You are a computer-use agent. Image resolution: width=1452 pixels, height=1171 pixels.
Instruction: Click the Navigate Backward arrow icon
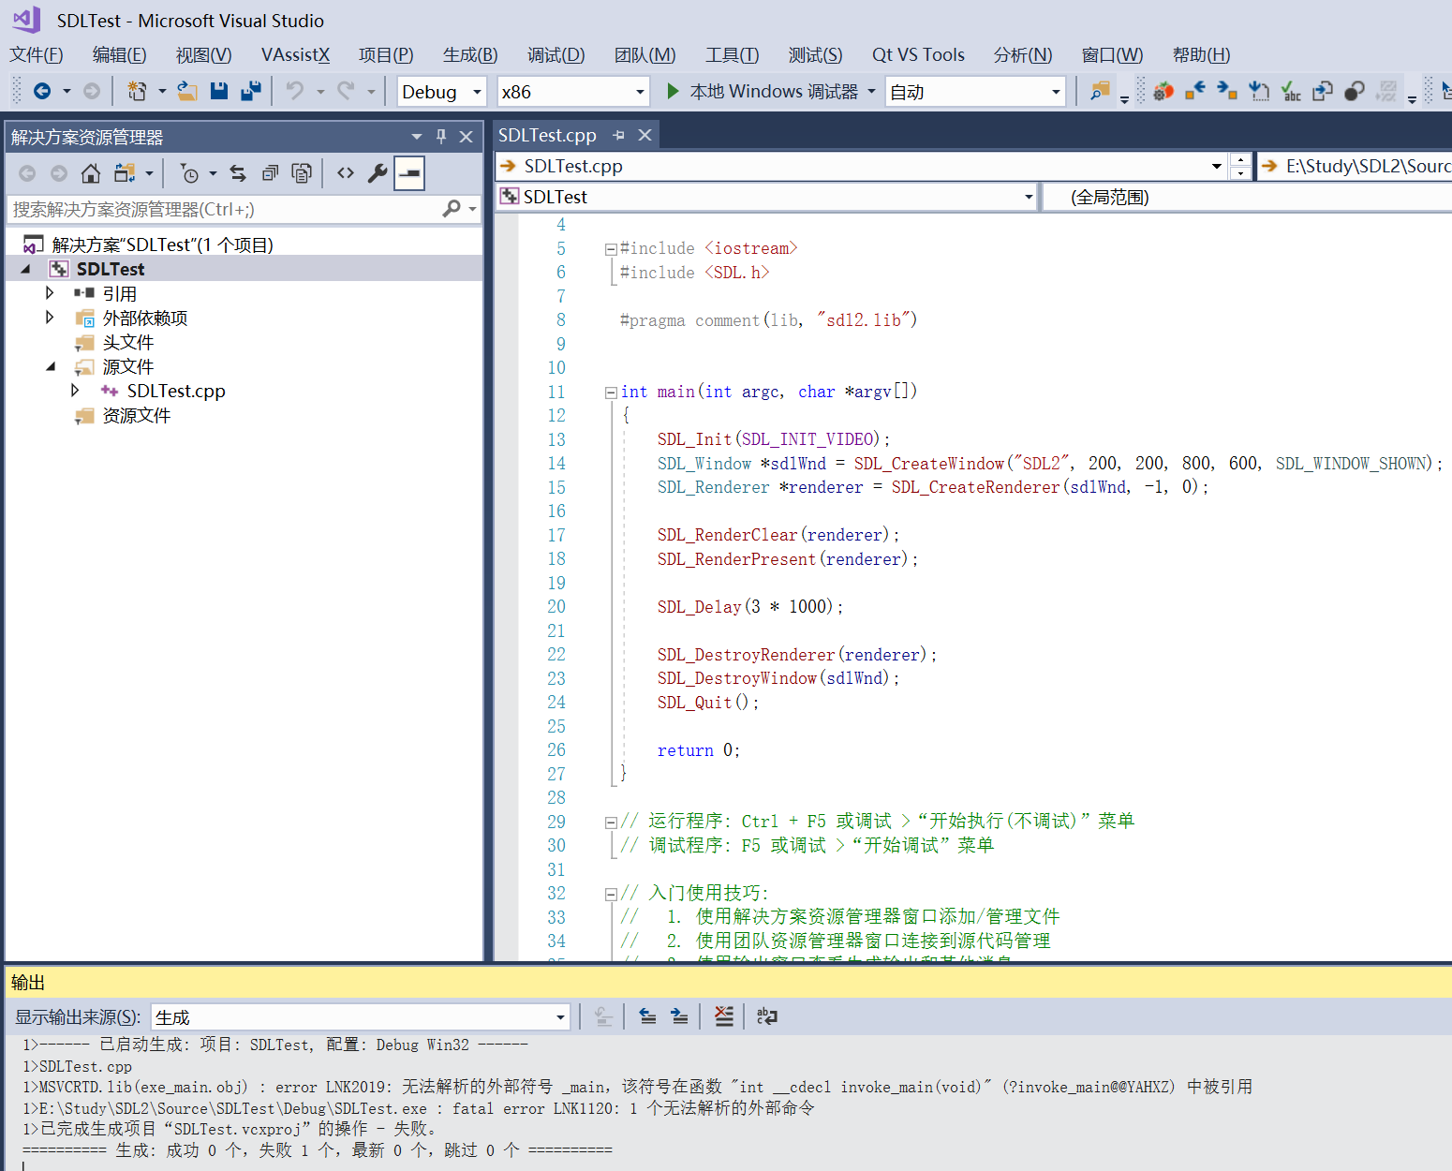(x=44, y=91)
